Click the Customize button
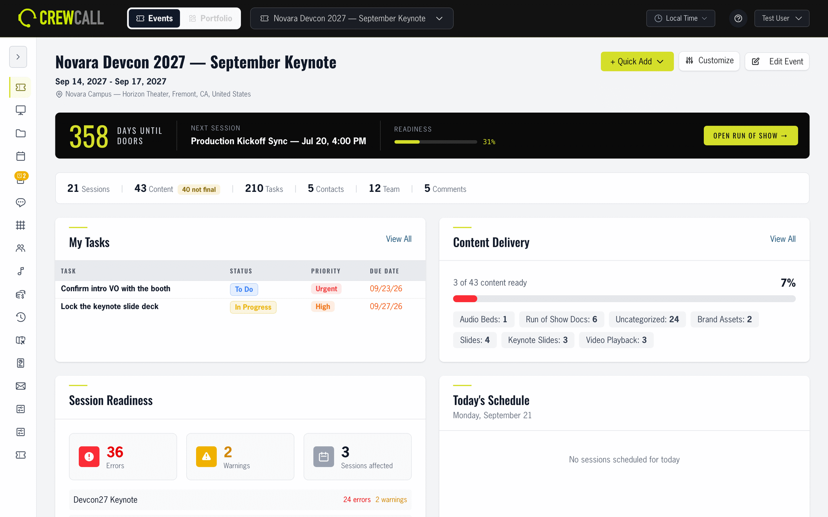 coord(710,61)
